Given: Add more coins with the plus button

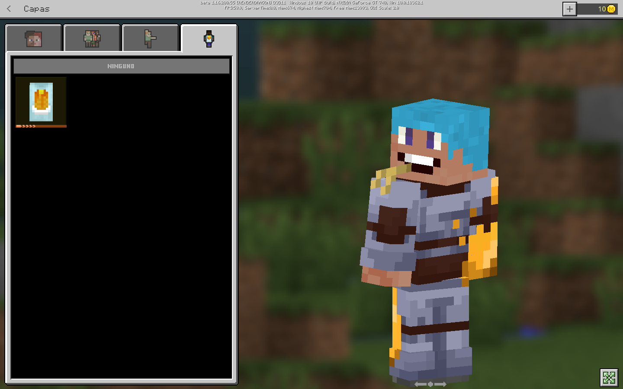Looking at the screenshot, I should [x=570, y=9].
